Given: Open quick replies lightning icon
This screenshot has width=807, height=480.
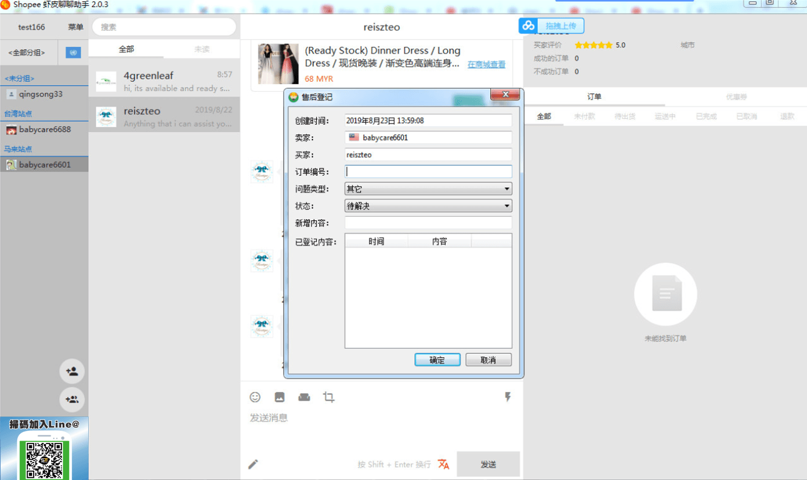Looking at the screenshot, I should click(508, 397).
